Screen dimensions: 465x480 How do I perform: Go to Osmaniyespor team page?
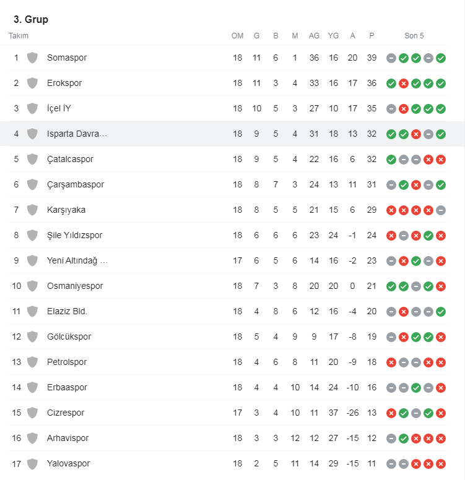tap(75, 286)
